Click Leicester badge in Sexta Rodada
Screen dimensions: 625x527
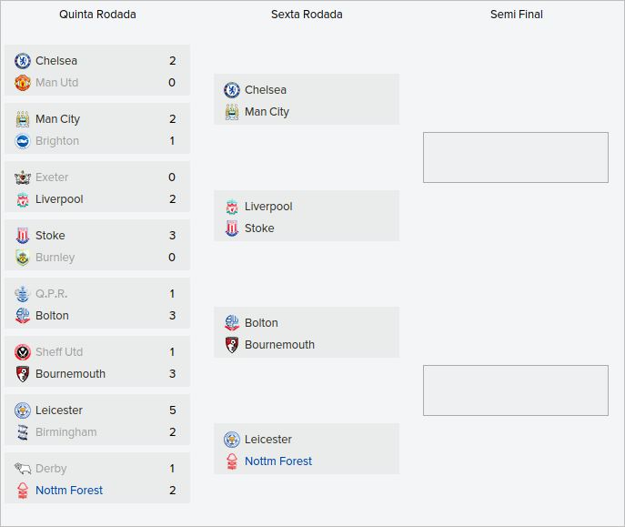[x=232, y=440]
